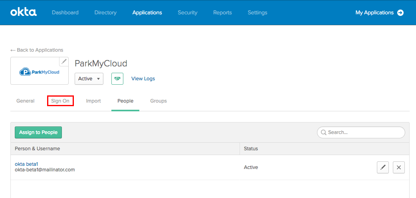Go Back to Applications

pyautogui.click(x=37, y=50)
